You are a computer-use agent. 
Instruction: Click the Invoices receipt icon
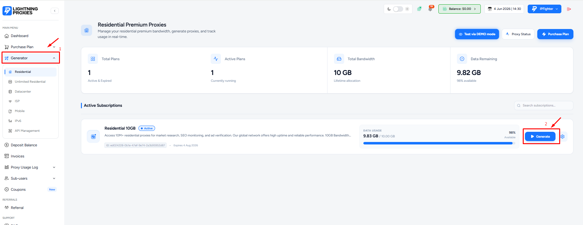coord(7,156)
